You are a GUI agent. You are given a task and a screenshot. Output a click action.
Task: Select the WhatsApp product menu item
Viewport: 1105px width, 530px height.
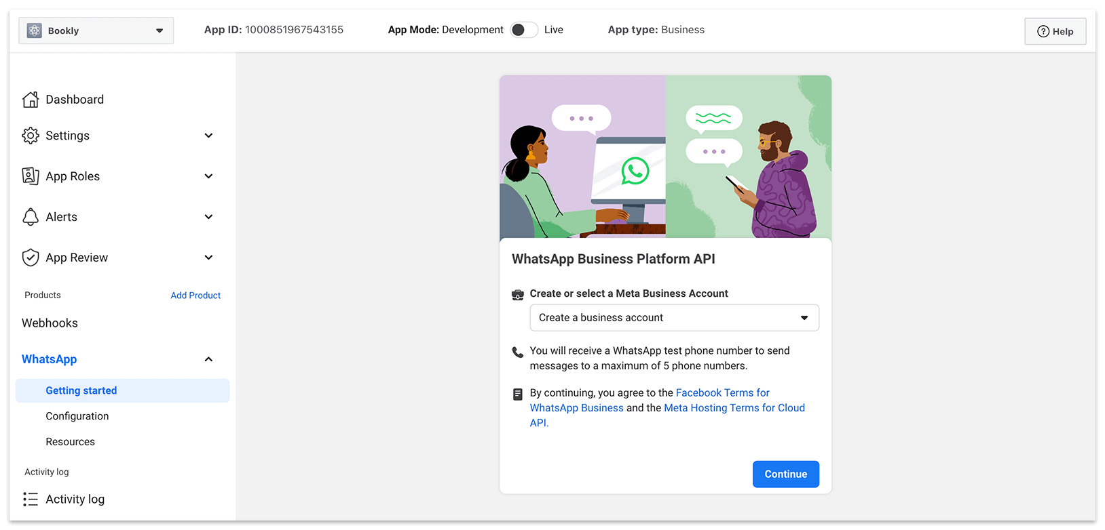pos(49,359)
